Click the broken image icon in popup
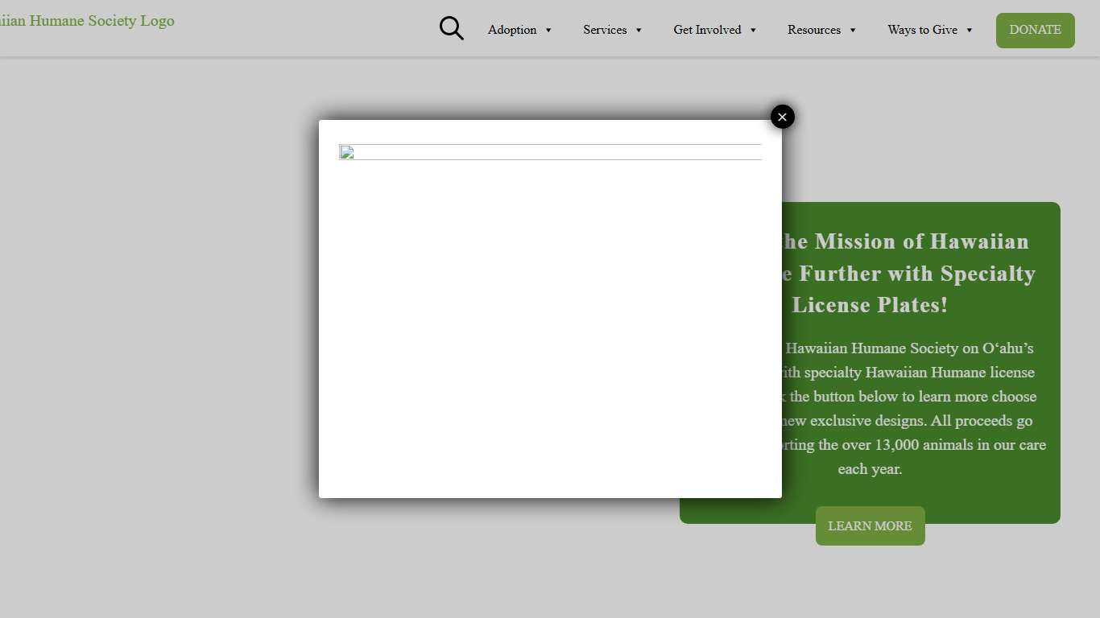The width and height of the screenshot is (1100, 618). (x=346, y=153)
